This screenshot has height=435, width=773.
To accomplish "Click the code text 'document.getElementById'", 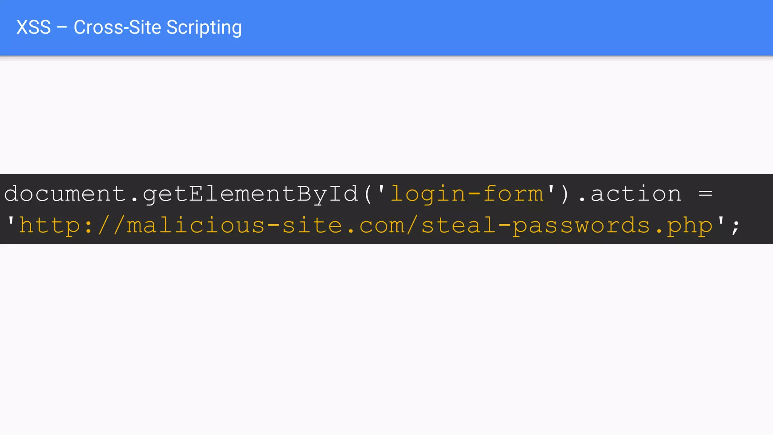I will point(181,194).
